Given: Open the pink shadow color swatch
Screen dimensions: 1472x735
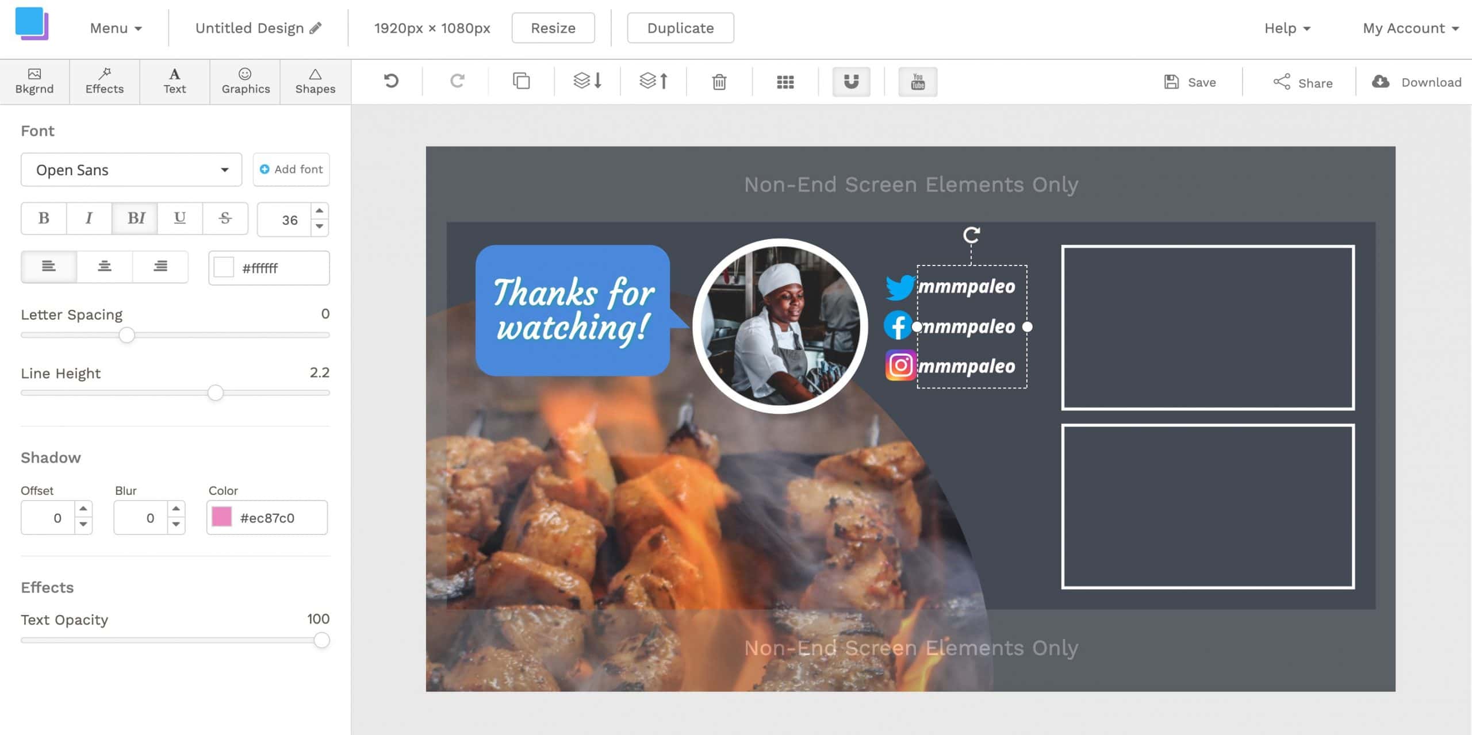Looking at the screenshot, I should (222, 517).
